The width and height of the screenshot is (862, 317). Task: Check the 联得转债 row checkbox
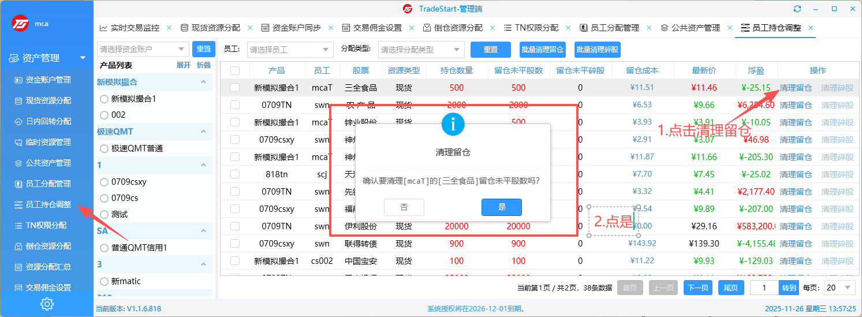pyautogui.click(x=235, y=244)
